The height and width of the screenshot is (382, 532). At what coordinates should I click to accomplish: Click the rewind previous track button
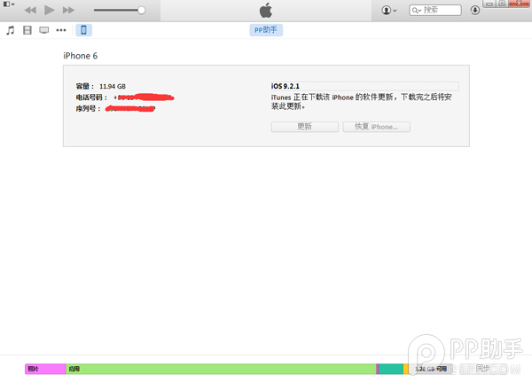click(x=30, y=10)
